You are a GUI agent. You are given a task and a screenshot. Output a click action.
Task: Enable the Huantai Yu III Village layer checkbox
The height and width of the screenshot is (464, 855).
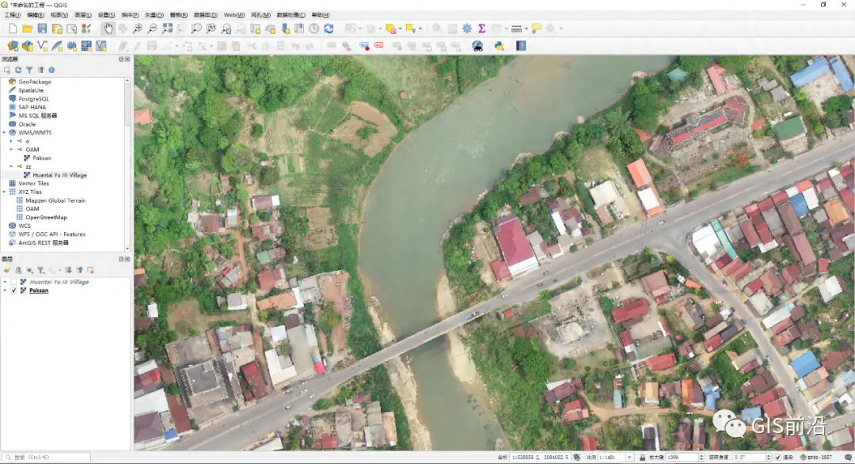point(13,282)
